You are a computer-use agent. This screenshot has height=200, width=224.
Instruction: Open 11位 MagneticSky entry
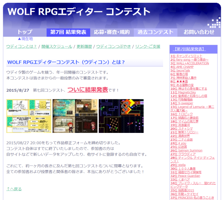[183, 92]
